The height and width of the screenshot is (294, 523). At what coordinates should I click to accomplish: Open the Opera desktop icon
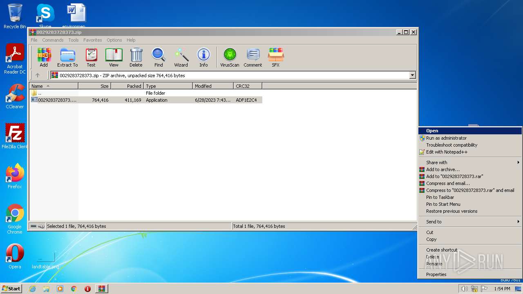click(x=15, y=256)
